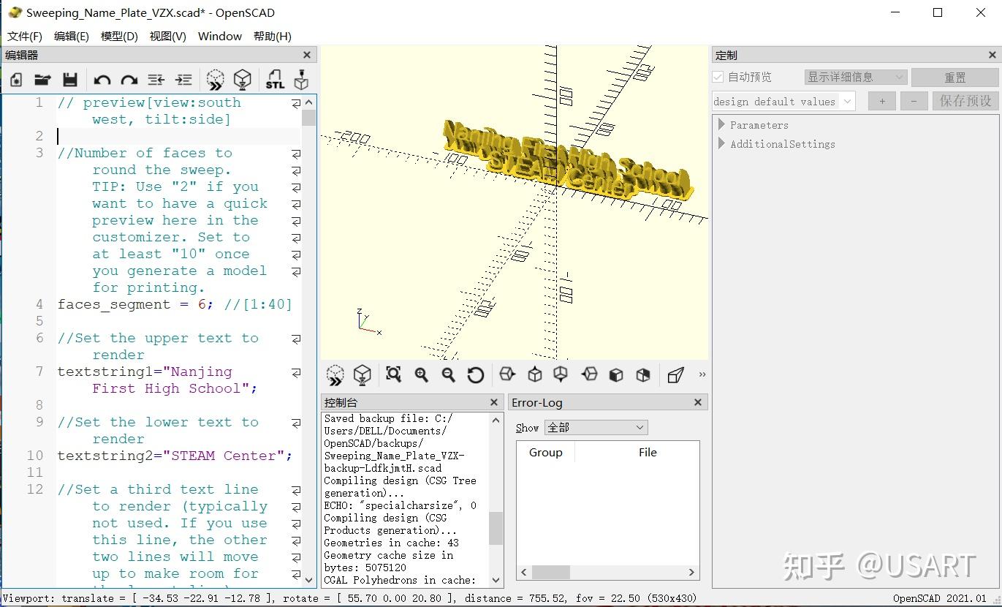Screen dimensions: 1002x607
Task: Redo the last edit
Action: 129,79
